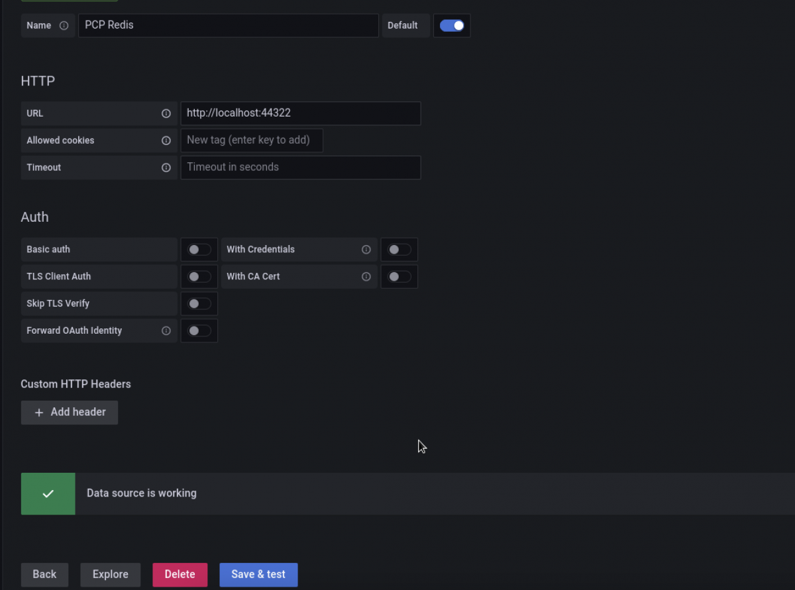The image size is (795, 590).
Task: Click the green checkmark success icon
Action: coord(48,493)
